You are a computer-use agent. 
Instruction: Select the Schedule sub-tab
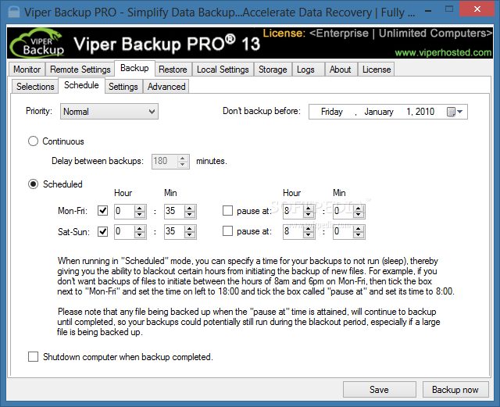point(81,85)
